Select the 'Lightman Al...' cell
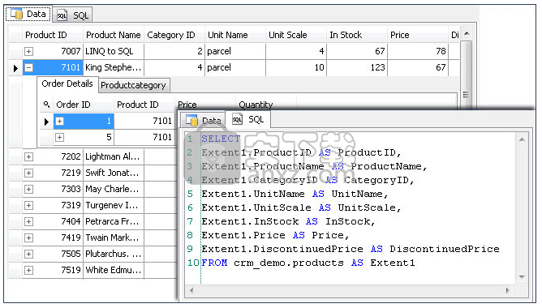The height and width of the screenshot is (308, 542). [114, 156]
